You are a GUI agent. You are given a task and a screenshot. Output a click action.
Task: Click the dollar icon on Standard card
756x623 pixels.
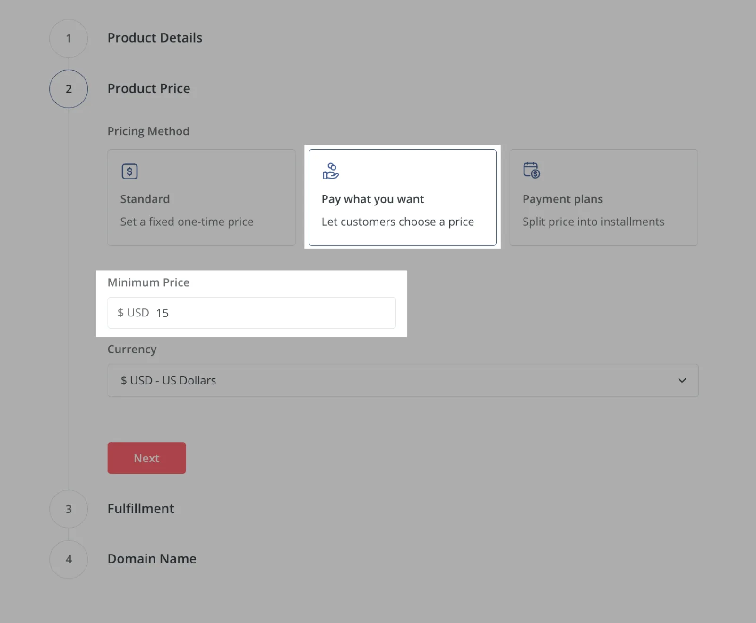click(129, 171)
